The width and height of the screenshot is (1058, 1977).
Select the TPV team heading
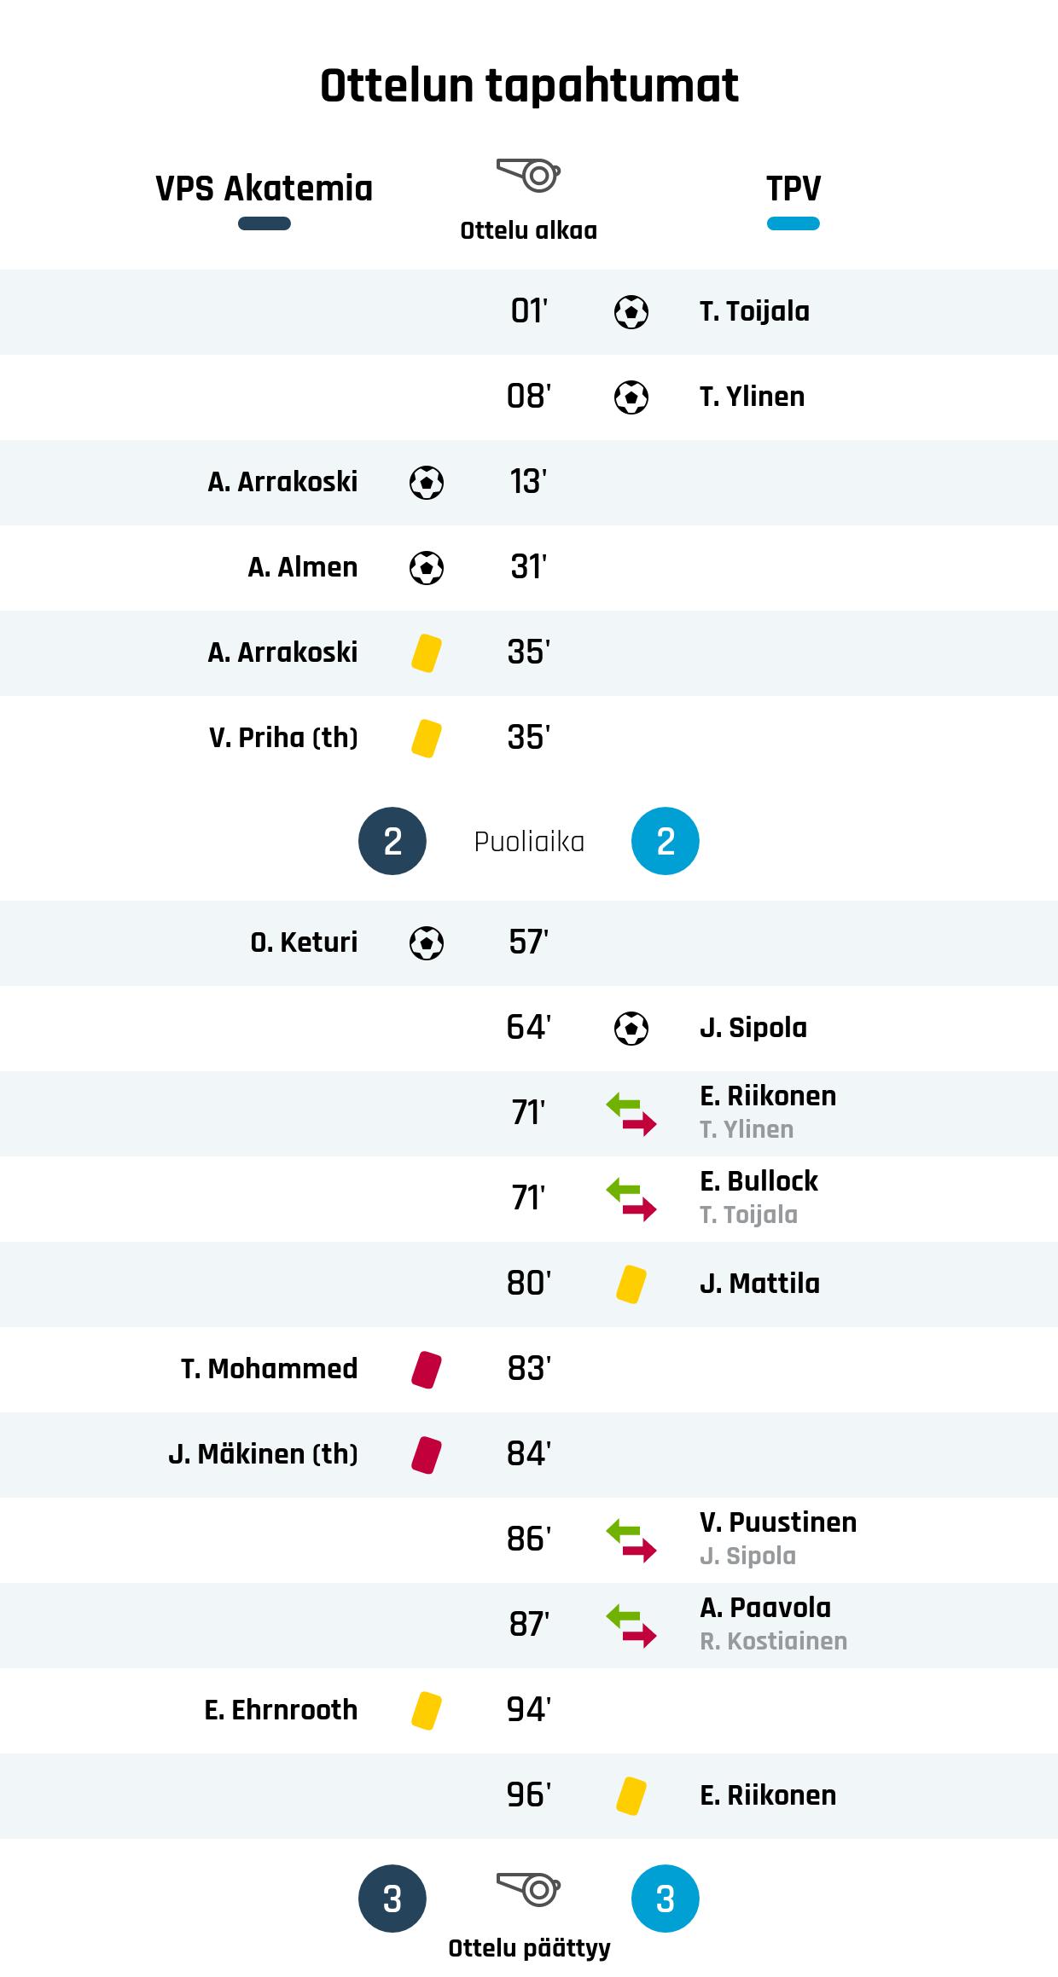[x=793, y=188]
